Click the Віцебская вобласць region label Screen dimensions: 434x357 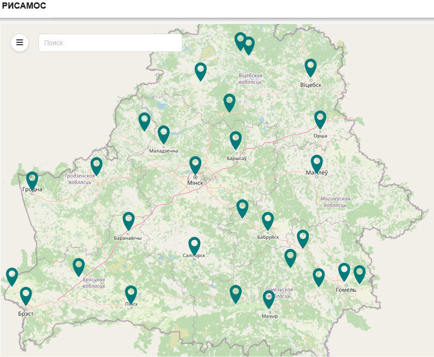[250, 79]
